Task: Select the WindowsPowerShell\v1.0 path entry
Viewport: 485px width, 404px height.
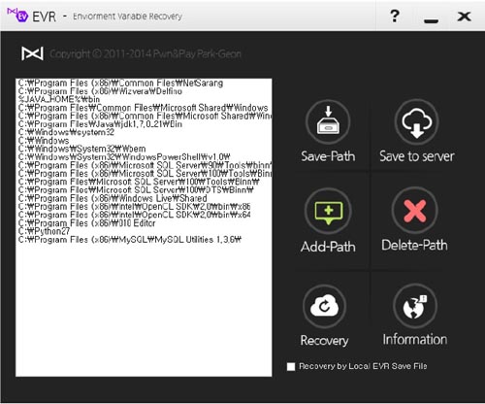Action: click(x=124, y=157)
